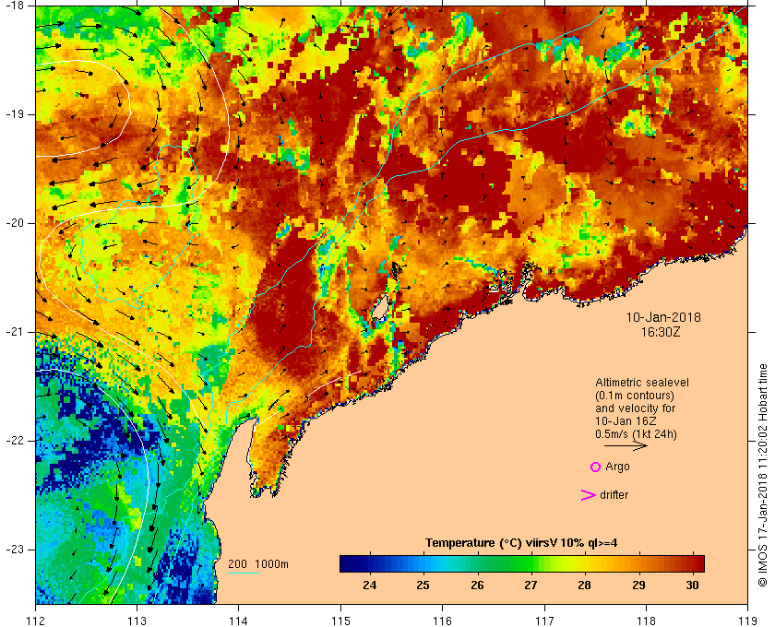Click latitude axis label -23
Image resolution: width=775 pixels, height=627 pixels.
14,550
